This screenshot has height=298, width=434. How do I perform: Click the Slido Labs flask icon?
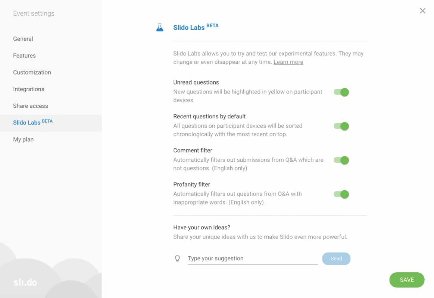160,27
